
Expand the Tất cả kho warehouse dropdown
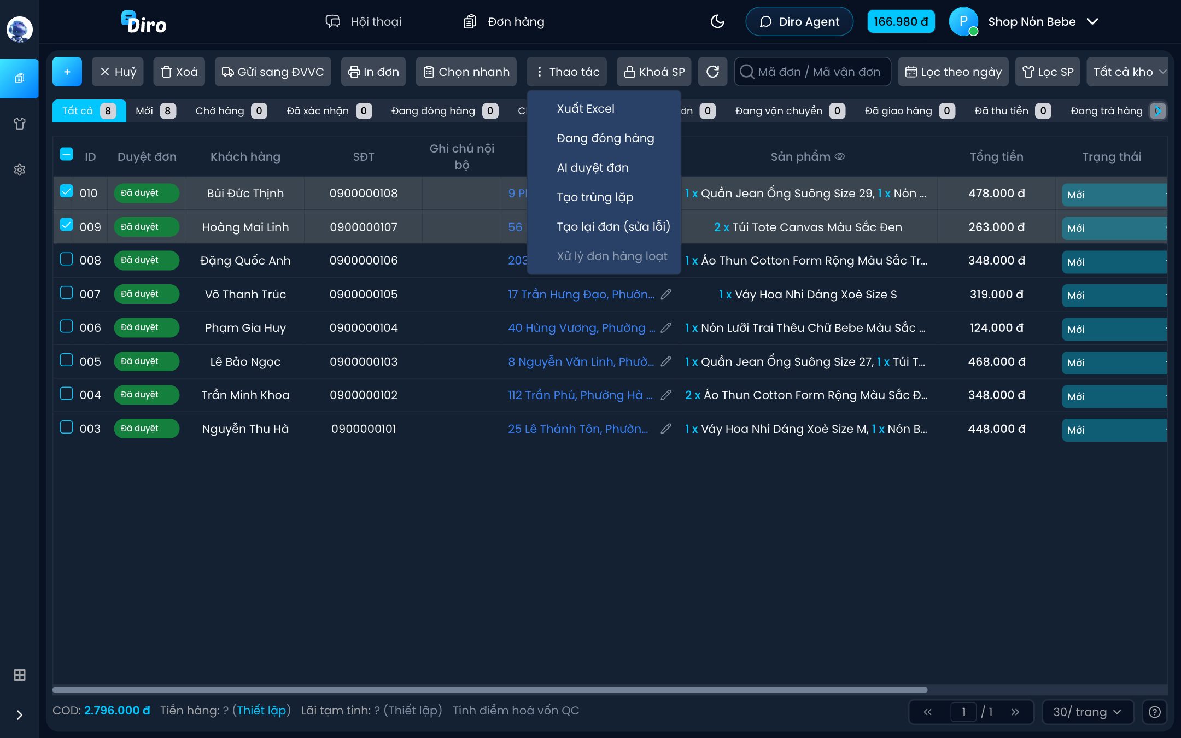[1127, 72]
